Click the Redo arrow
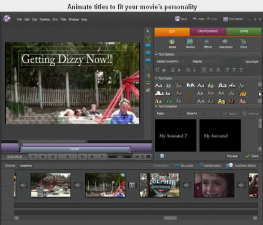This screenshot has width=263, height=225. (208, 18)
